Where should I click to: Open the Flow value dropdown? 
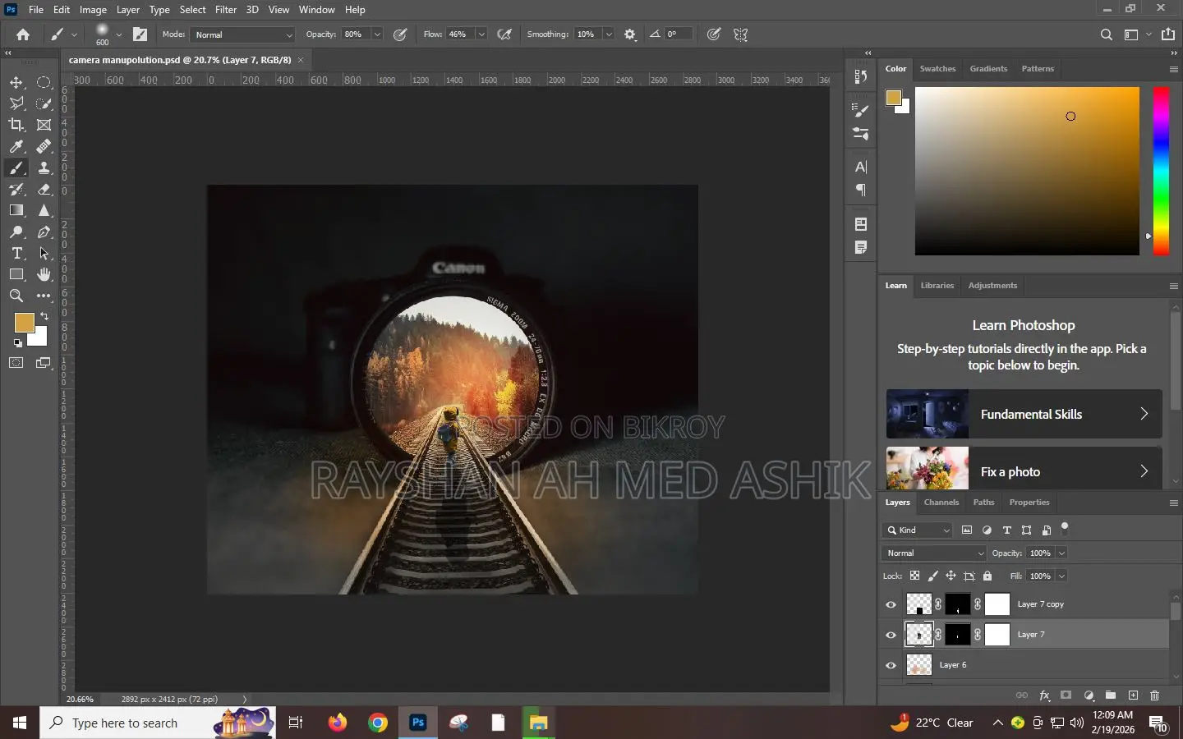481,34
